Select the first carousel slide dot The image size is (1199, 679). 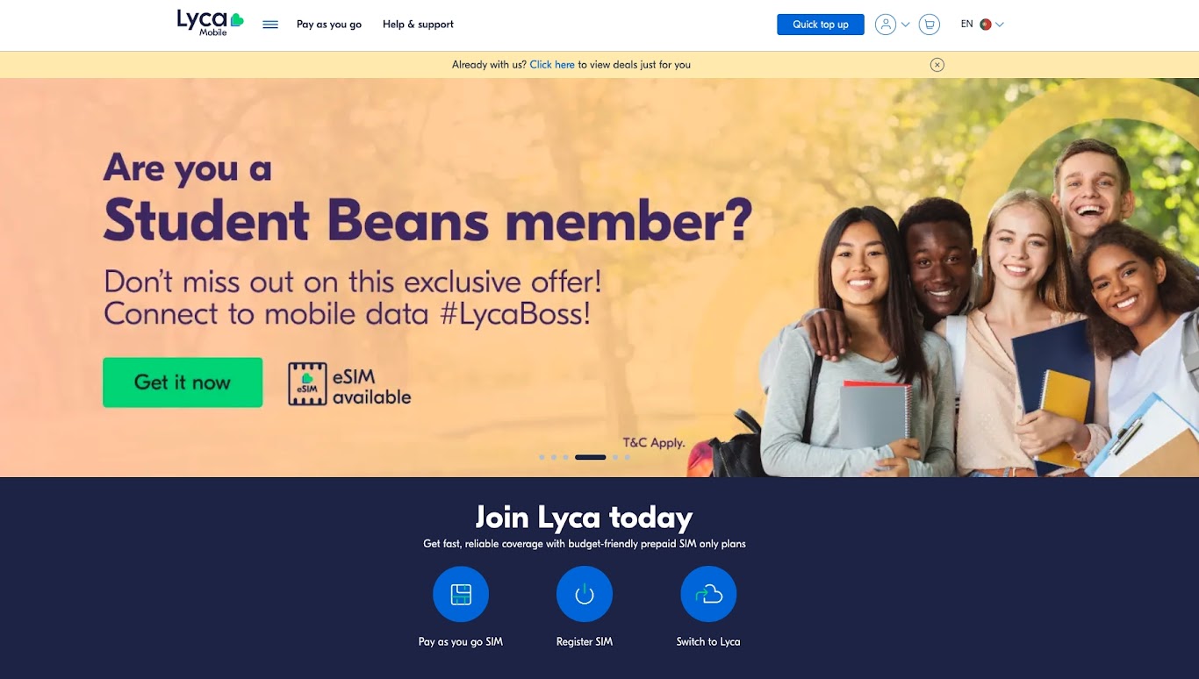pos(542,457)
